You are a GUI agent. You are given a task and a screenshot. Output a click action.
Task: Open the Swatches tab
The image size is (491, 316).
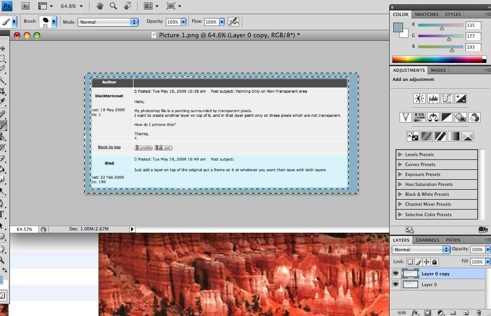click(427, 15)
